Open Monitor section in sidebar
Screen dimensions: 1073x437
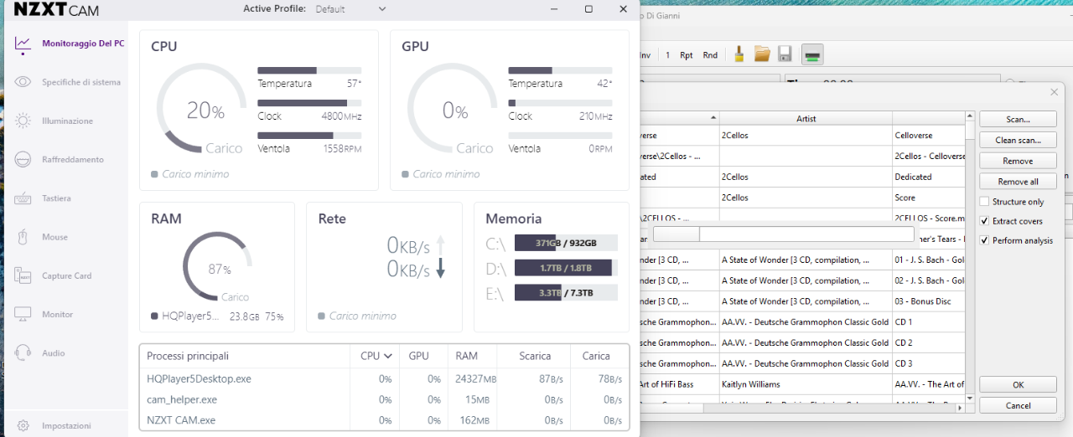(x=57, y=314)
